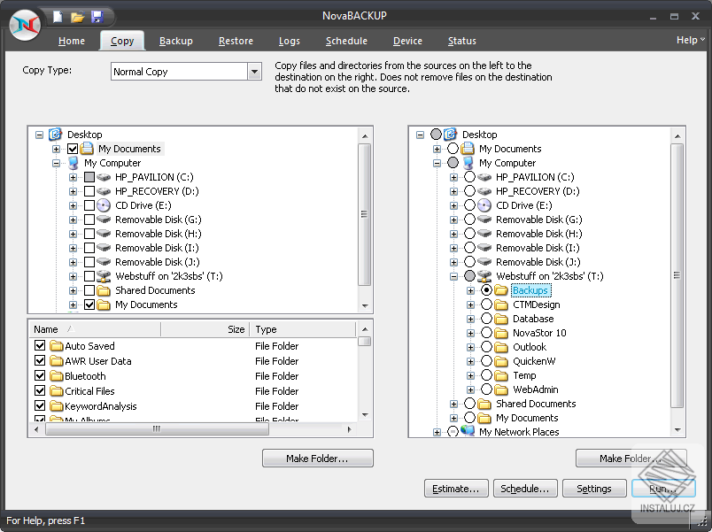This screenshot has height=532, width=712.
Task: Click the NovaBACKUP logo orb button
Action: pos(25,25)
